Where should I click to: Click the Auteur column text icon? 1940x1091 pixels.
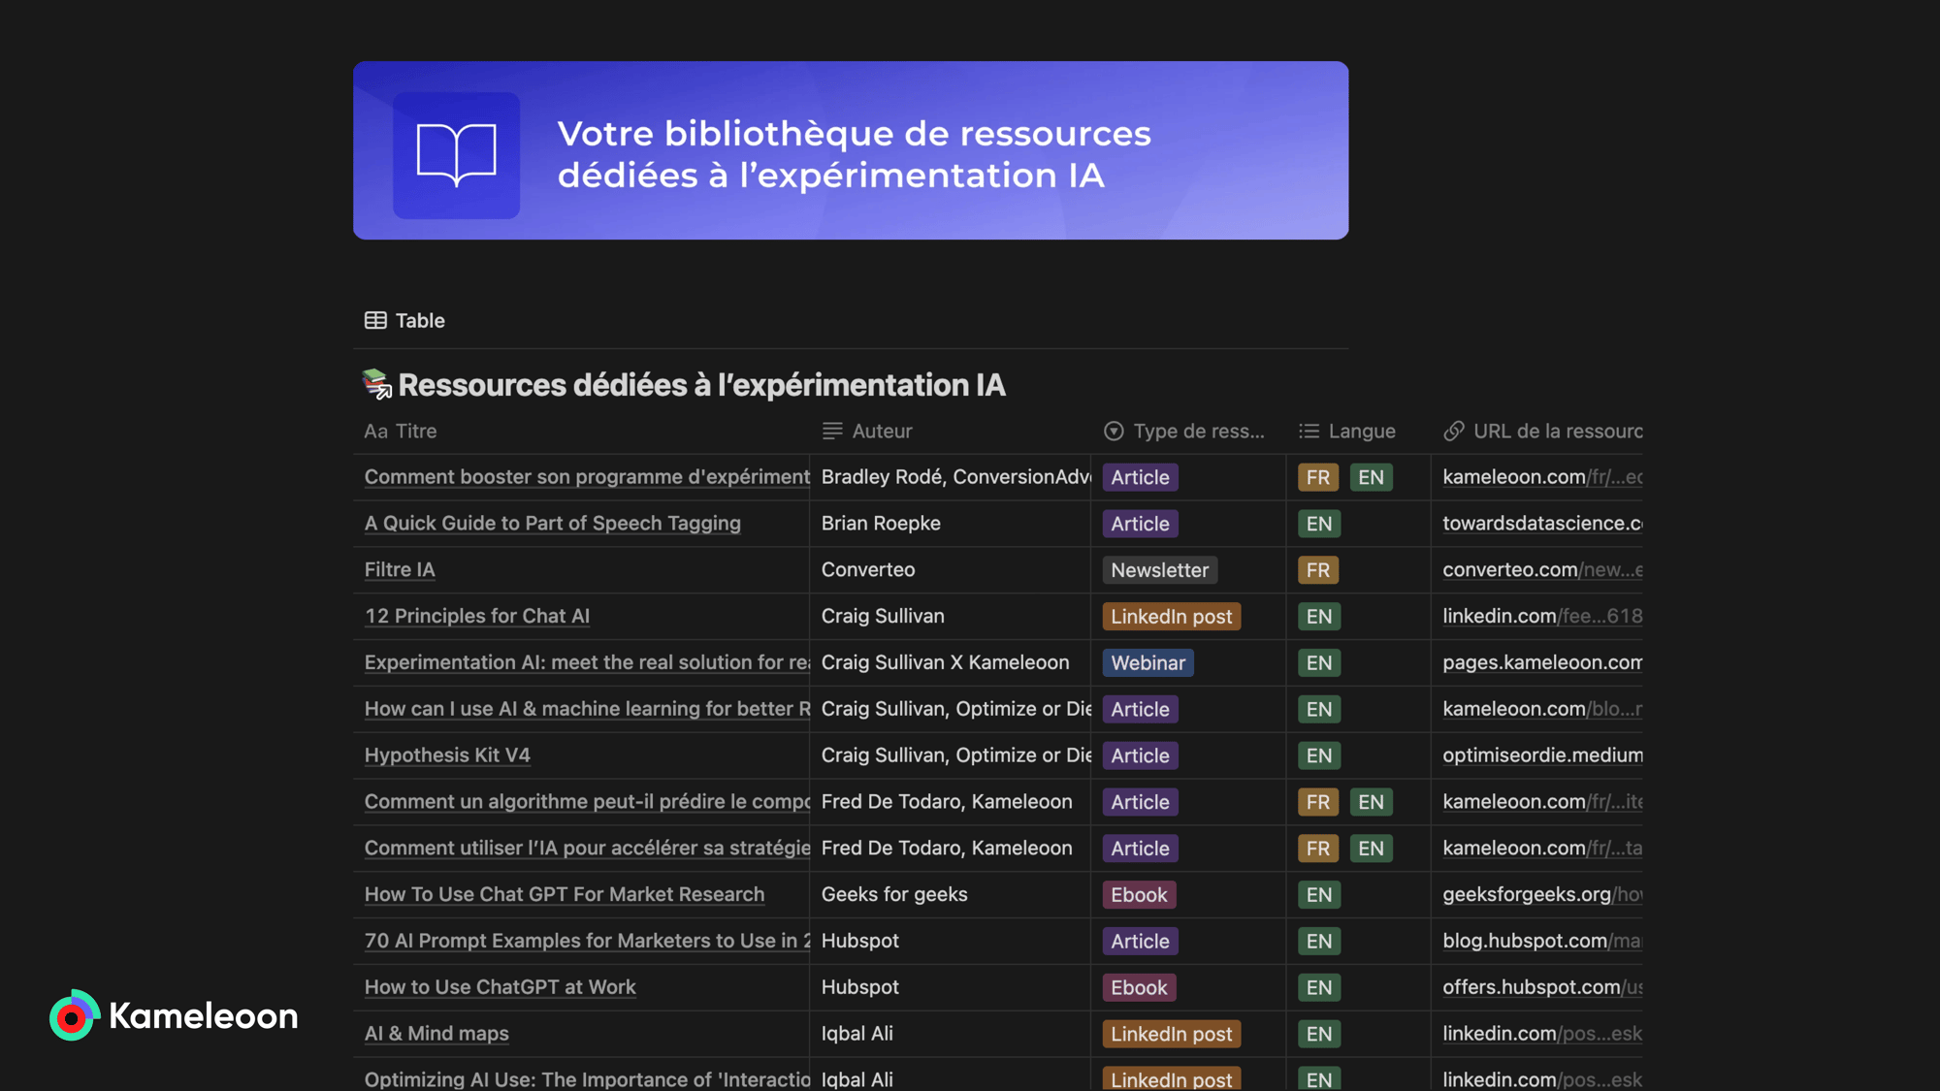(x=832, y=431)
